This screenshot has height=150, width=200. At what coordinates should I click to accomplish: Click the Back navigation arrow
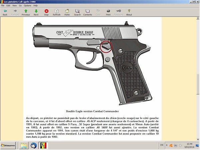tap(5, 12)
